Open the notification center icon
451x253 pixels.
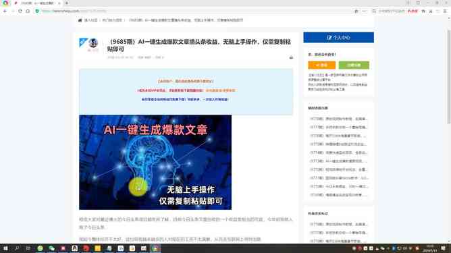pyautogui.click(x=443, y=248)
